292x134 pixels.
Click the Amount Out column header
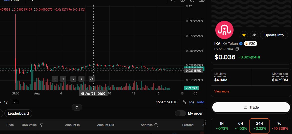(106, 125)
